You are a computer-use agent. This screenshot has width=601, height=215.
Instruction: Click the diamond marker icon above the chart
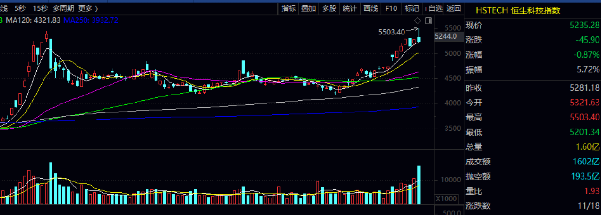417,21
